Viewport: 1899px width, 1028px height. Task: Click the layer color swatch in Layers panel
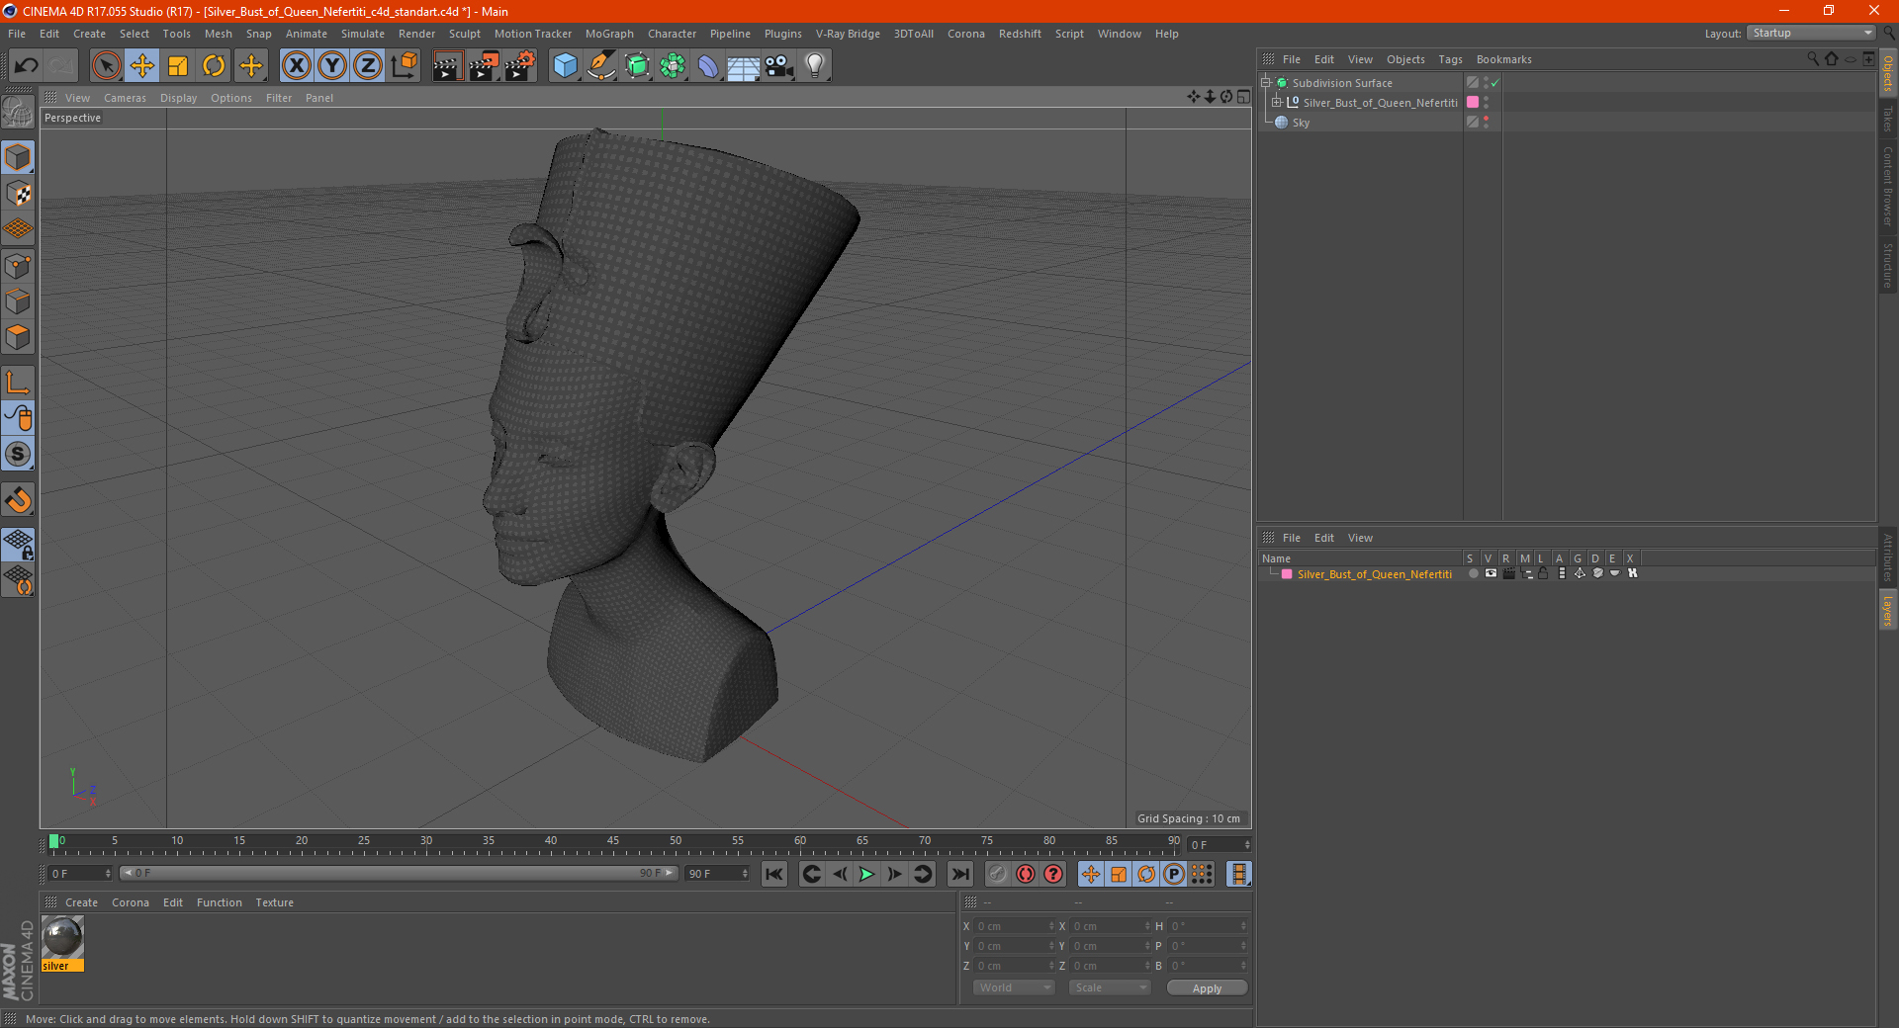[x=1287, y=574]
